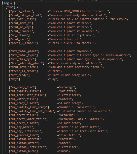Click the ["EN"] table declaration
The width and height of the screenshot is (137, 154).
click(x=14, y=7)
